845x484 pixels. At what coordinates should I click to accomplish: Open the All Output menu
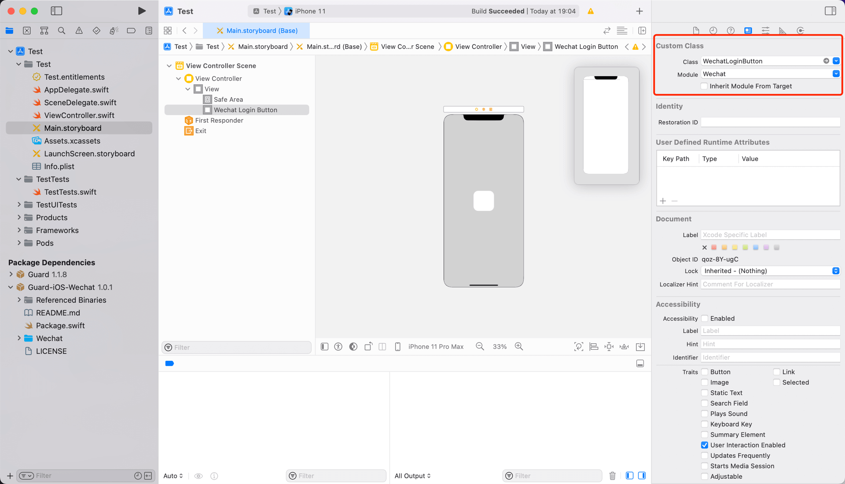(412, 476)
